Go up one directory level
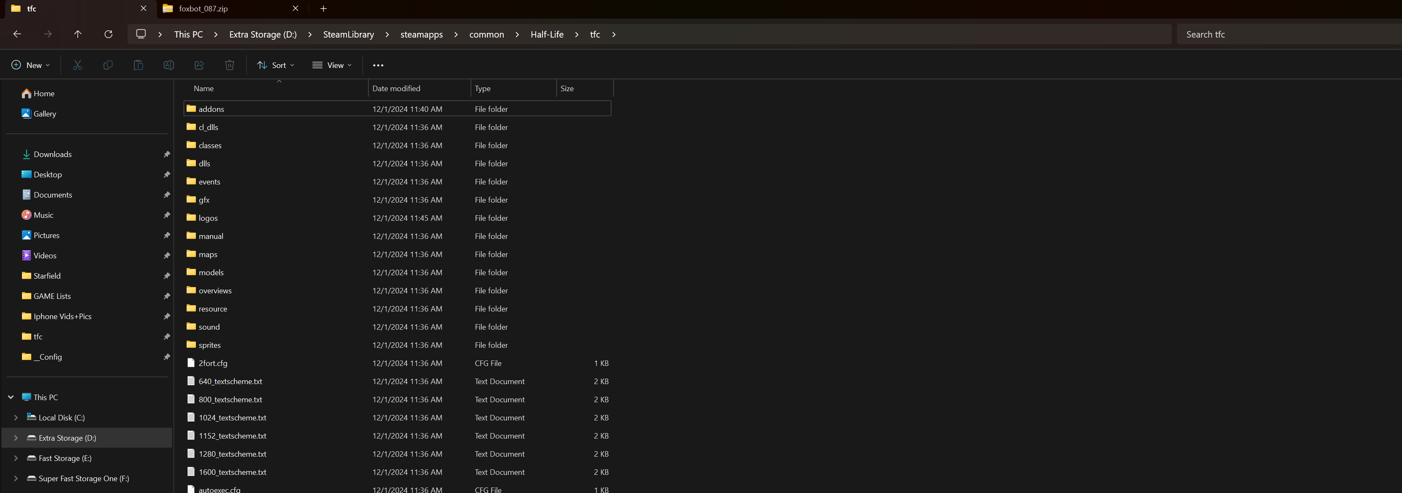This screenshot has height=493, width=1402. coord(78,34)
